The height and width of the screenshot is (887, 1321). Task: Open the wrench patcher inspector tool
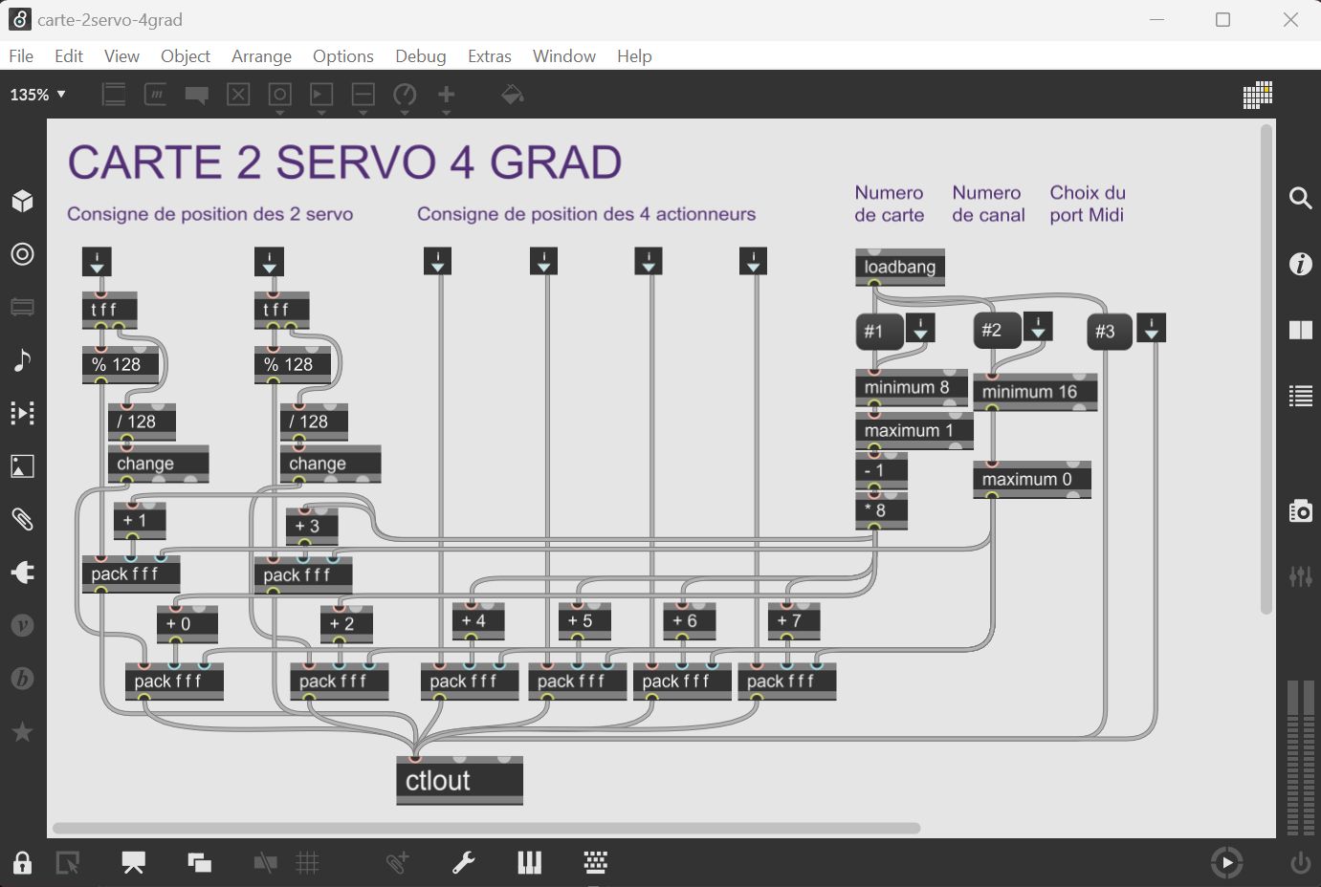[463, 863]
